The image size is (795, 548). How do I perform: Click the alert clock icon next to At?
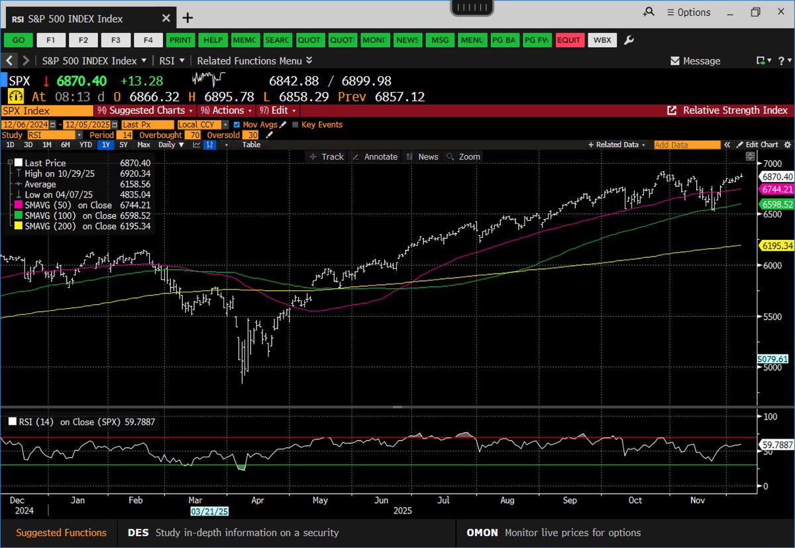pyautogui.click(x=17, y=97)
